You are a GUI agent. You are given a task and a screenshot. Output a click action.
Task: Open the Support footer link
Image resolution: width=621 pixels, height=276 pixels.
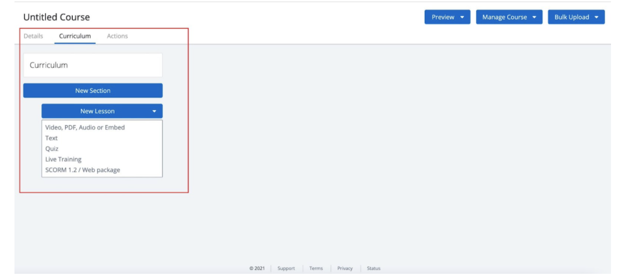pyautogui.click(x=286, y=268)
